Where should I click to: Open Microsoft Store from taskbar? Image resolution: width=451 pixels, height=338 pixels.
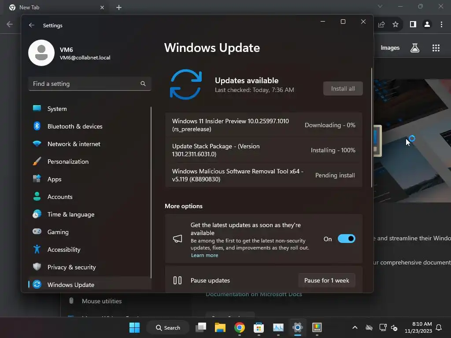tap(259, 327)
